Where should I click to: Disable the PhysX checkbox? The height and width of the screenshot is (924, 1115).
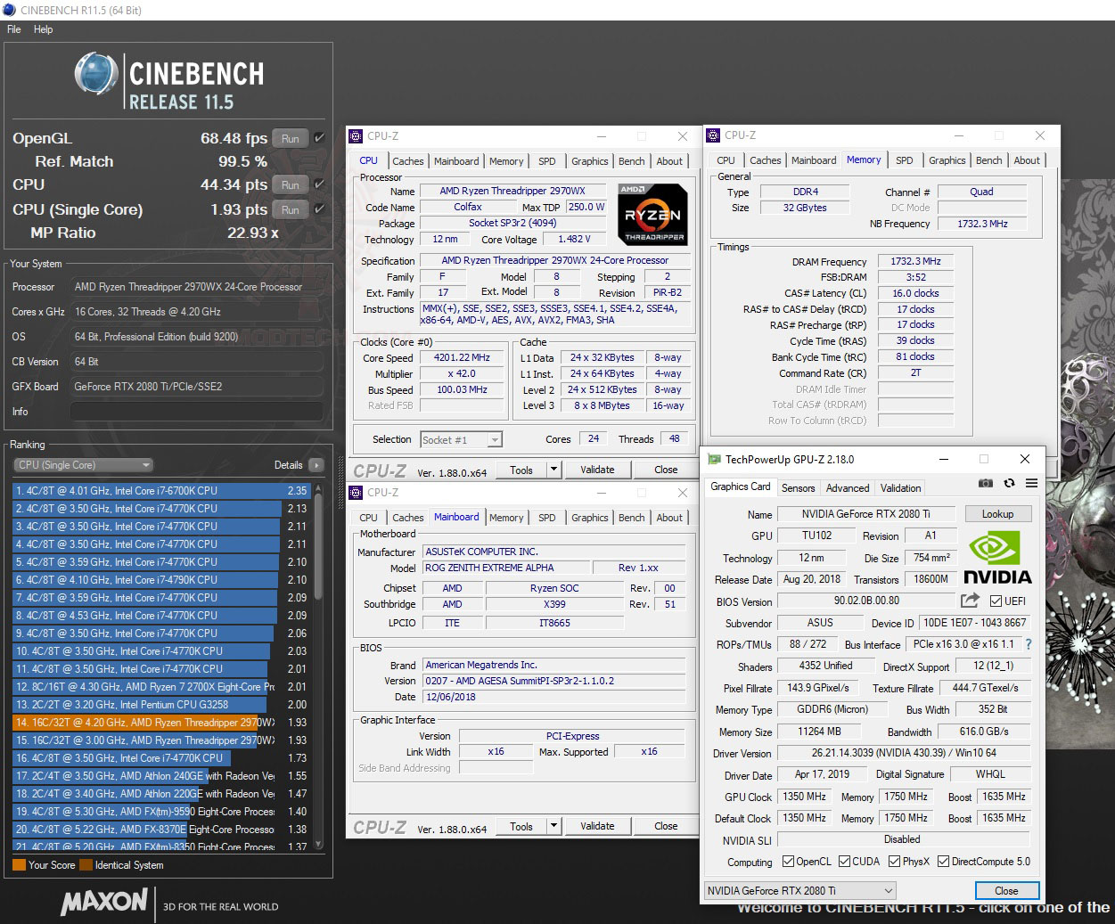coord(893,861)
